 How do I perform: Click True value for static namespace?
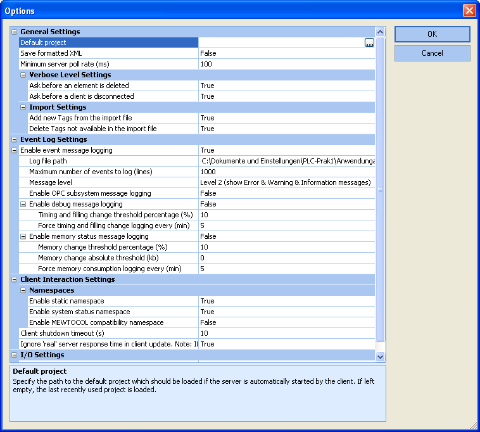[x=207, y=301]
